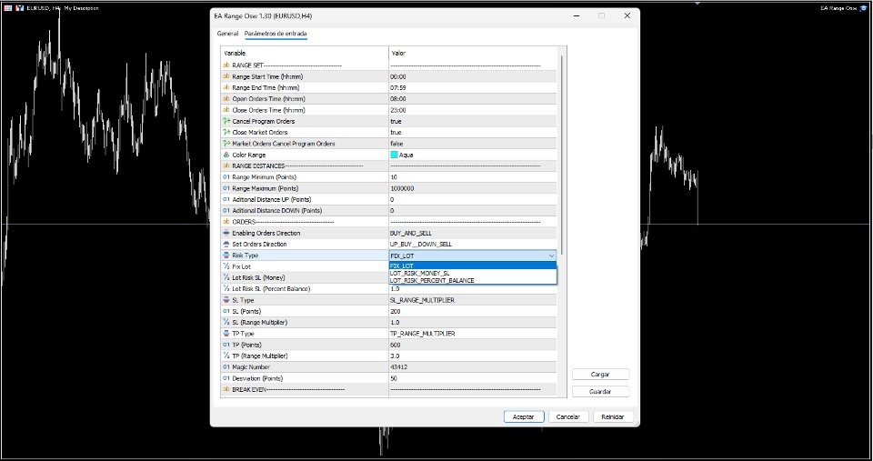This screenshot has width=873, height=461.
Task: Click Market Orders Cancel Program Orders icon
Action: 226,143
